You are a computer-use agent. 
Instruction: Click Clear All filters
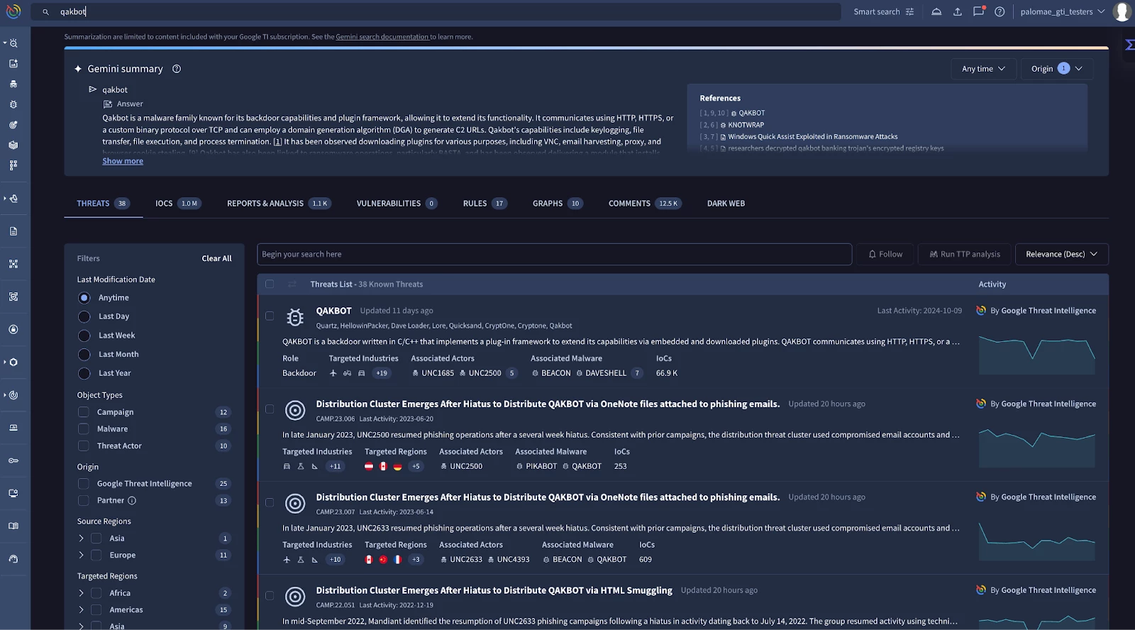[216, 259]
